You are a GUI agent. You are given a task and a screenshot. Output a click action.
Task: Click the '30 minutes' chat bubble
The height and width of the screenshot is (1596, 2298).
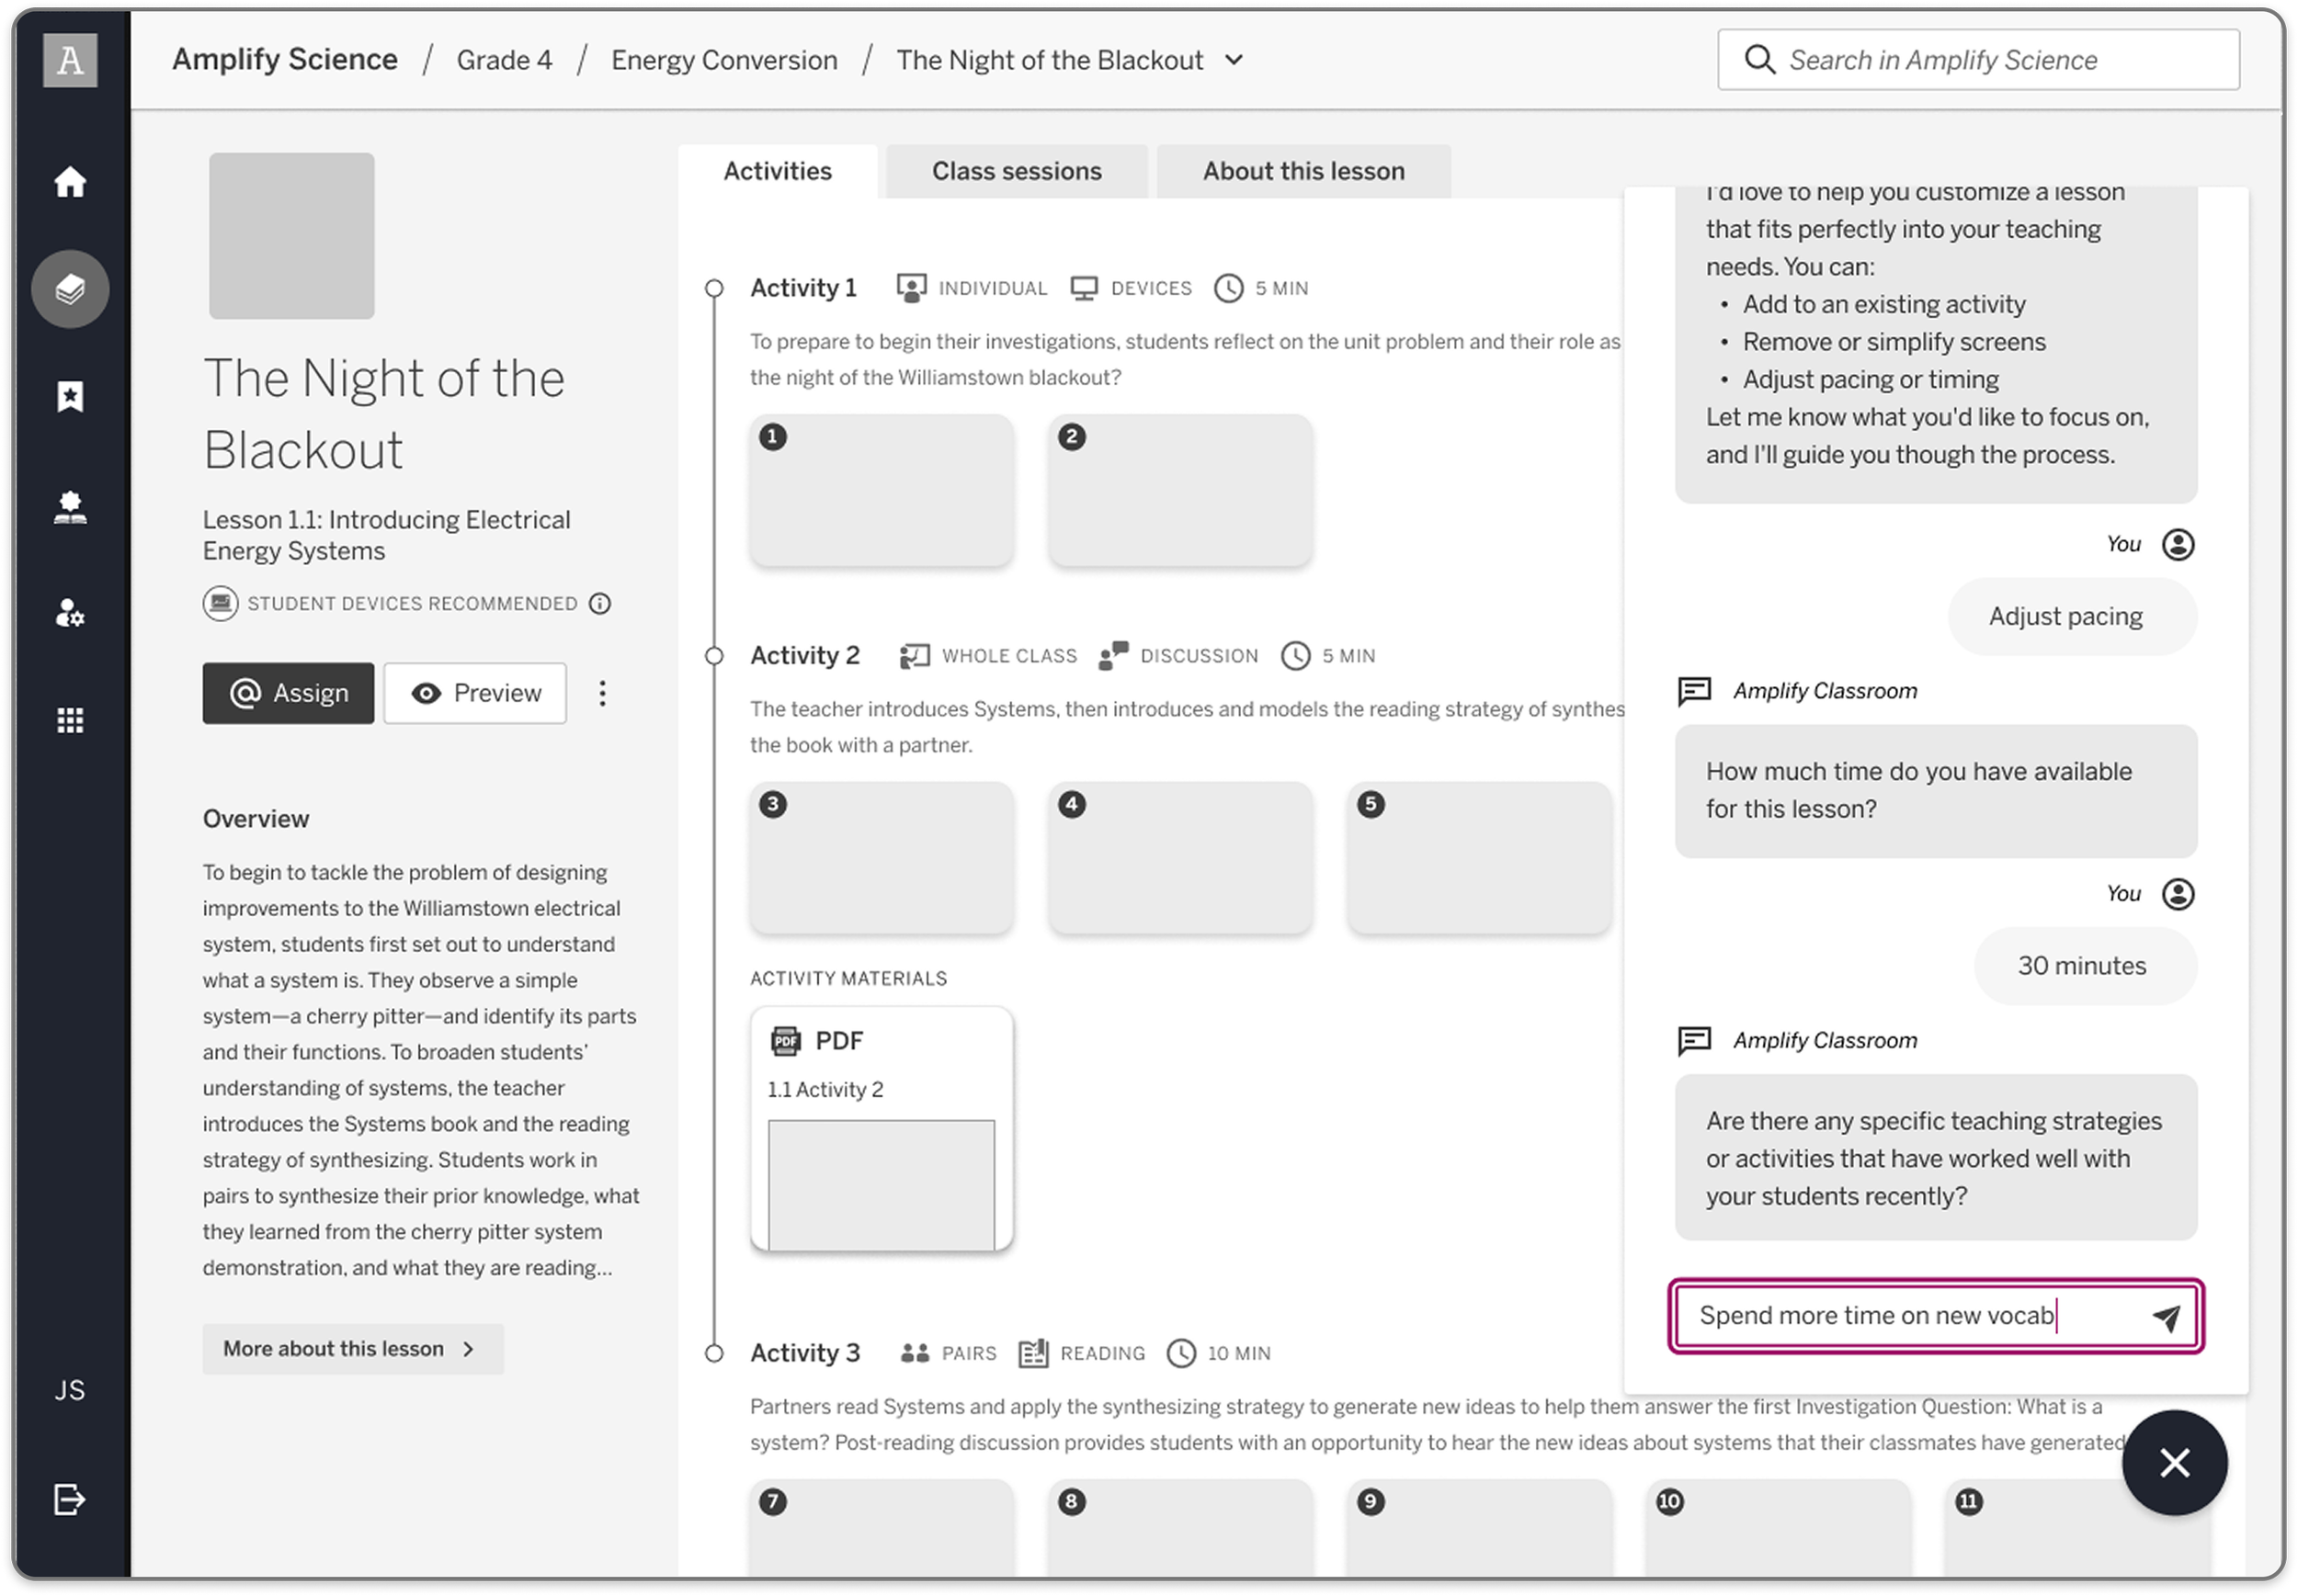2085,966
